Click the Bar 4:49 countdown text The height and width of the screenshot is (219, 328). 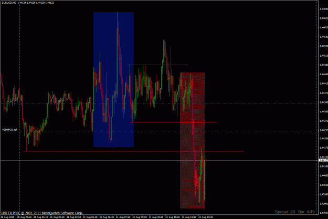point(306,212)
